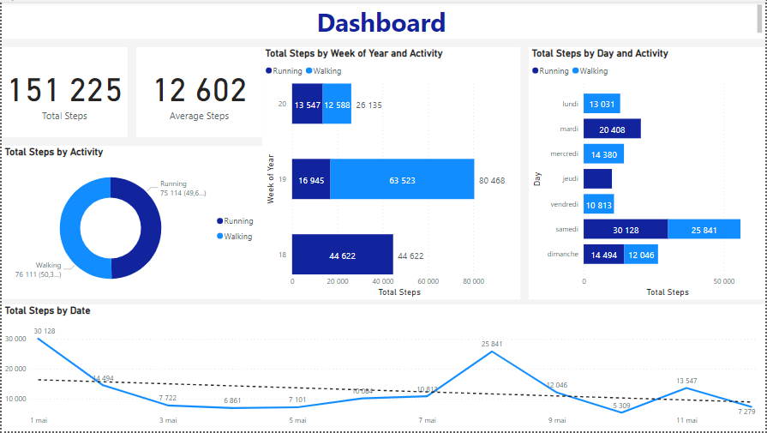Viewport: 767px width, 433px height.
Task: Click week 19 Walking bar labeled 63 523
Action: coord(402,180)
